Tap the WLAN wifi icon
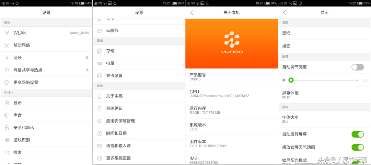Viewport: 371px width, 165px height. 7,33
